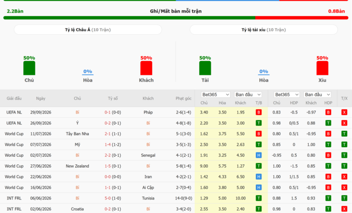Click green T result badge in New Zealand row

[x=259, y=166]
